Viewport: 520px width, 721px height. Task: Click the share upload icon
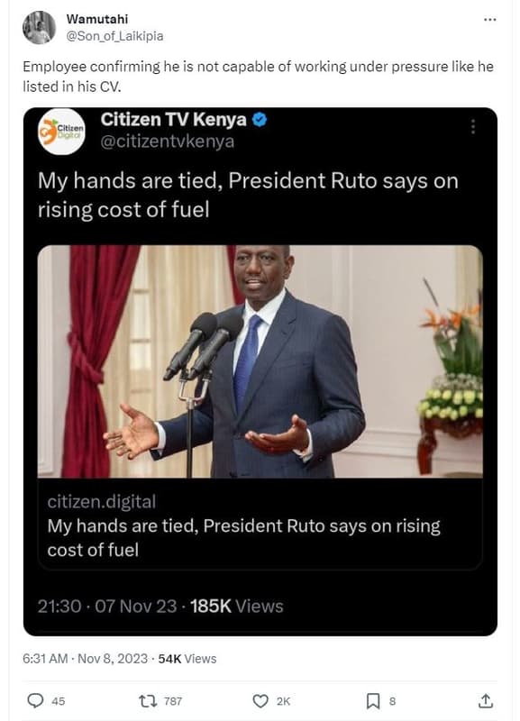[486, 701]
